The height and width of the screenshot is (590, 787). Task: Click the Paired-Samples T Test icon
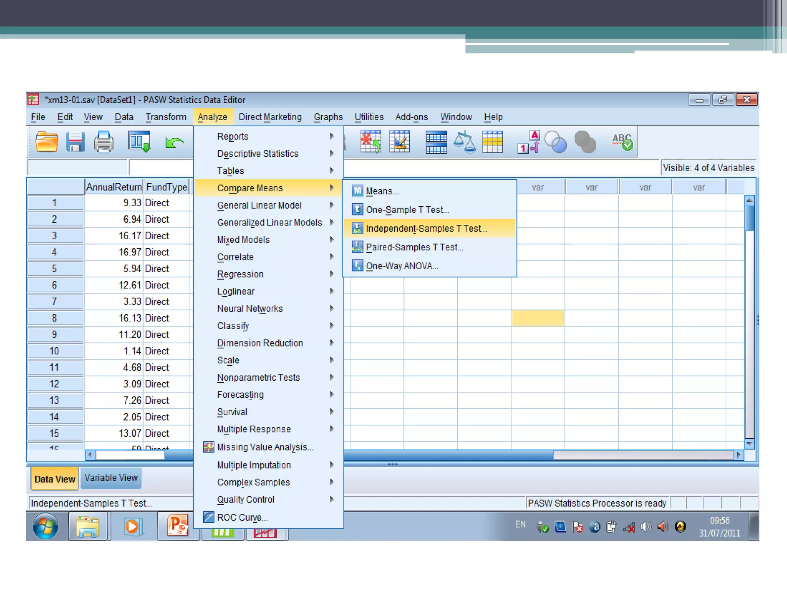[x=357, y=247]
